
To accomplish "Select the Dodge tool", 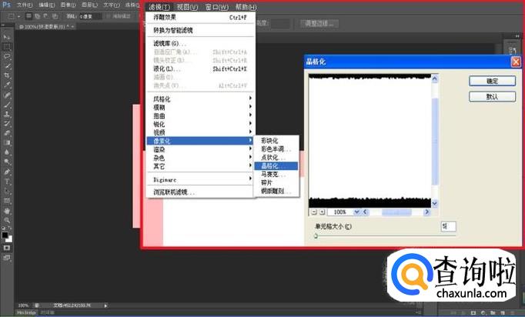I will point(7,162).
